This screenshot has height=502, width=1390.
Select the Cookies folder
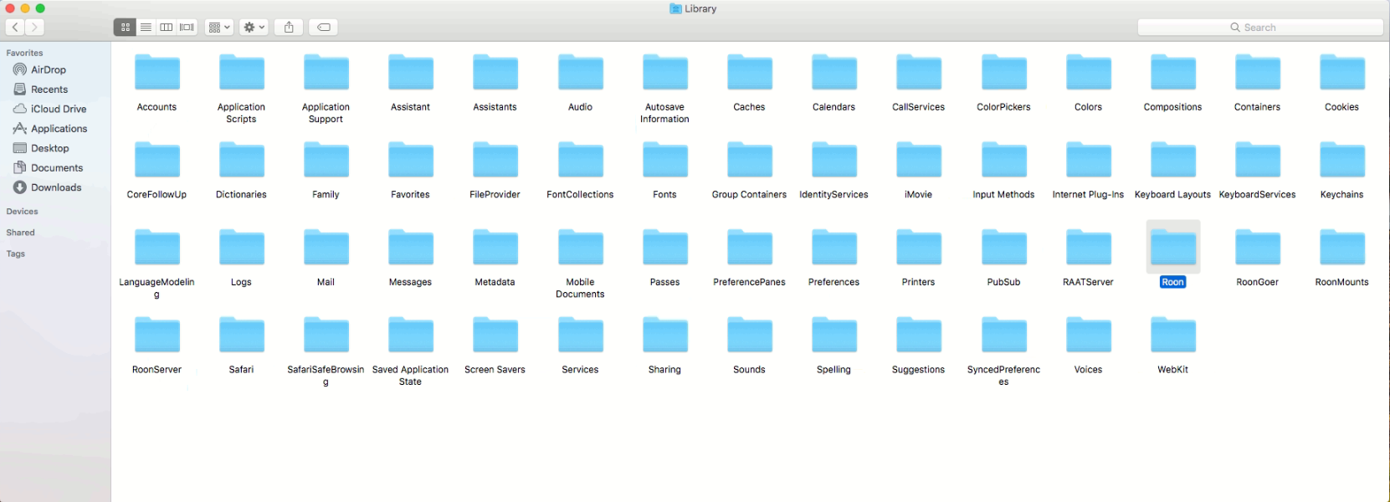click(x=1342, y=73)
